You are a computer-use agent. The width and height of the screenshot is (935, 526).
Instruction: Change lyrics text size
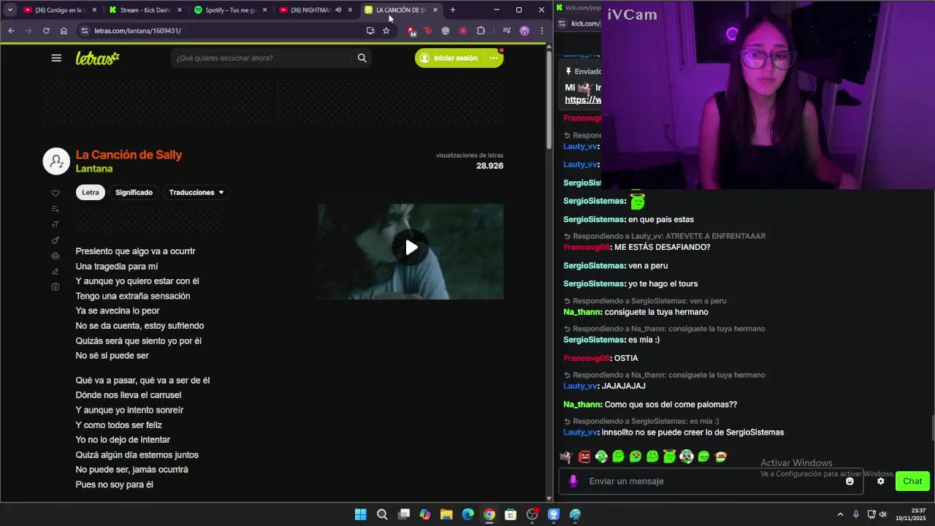click(x=56, y=224)
